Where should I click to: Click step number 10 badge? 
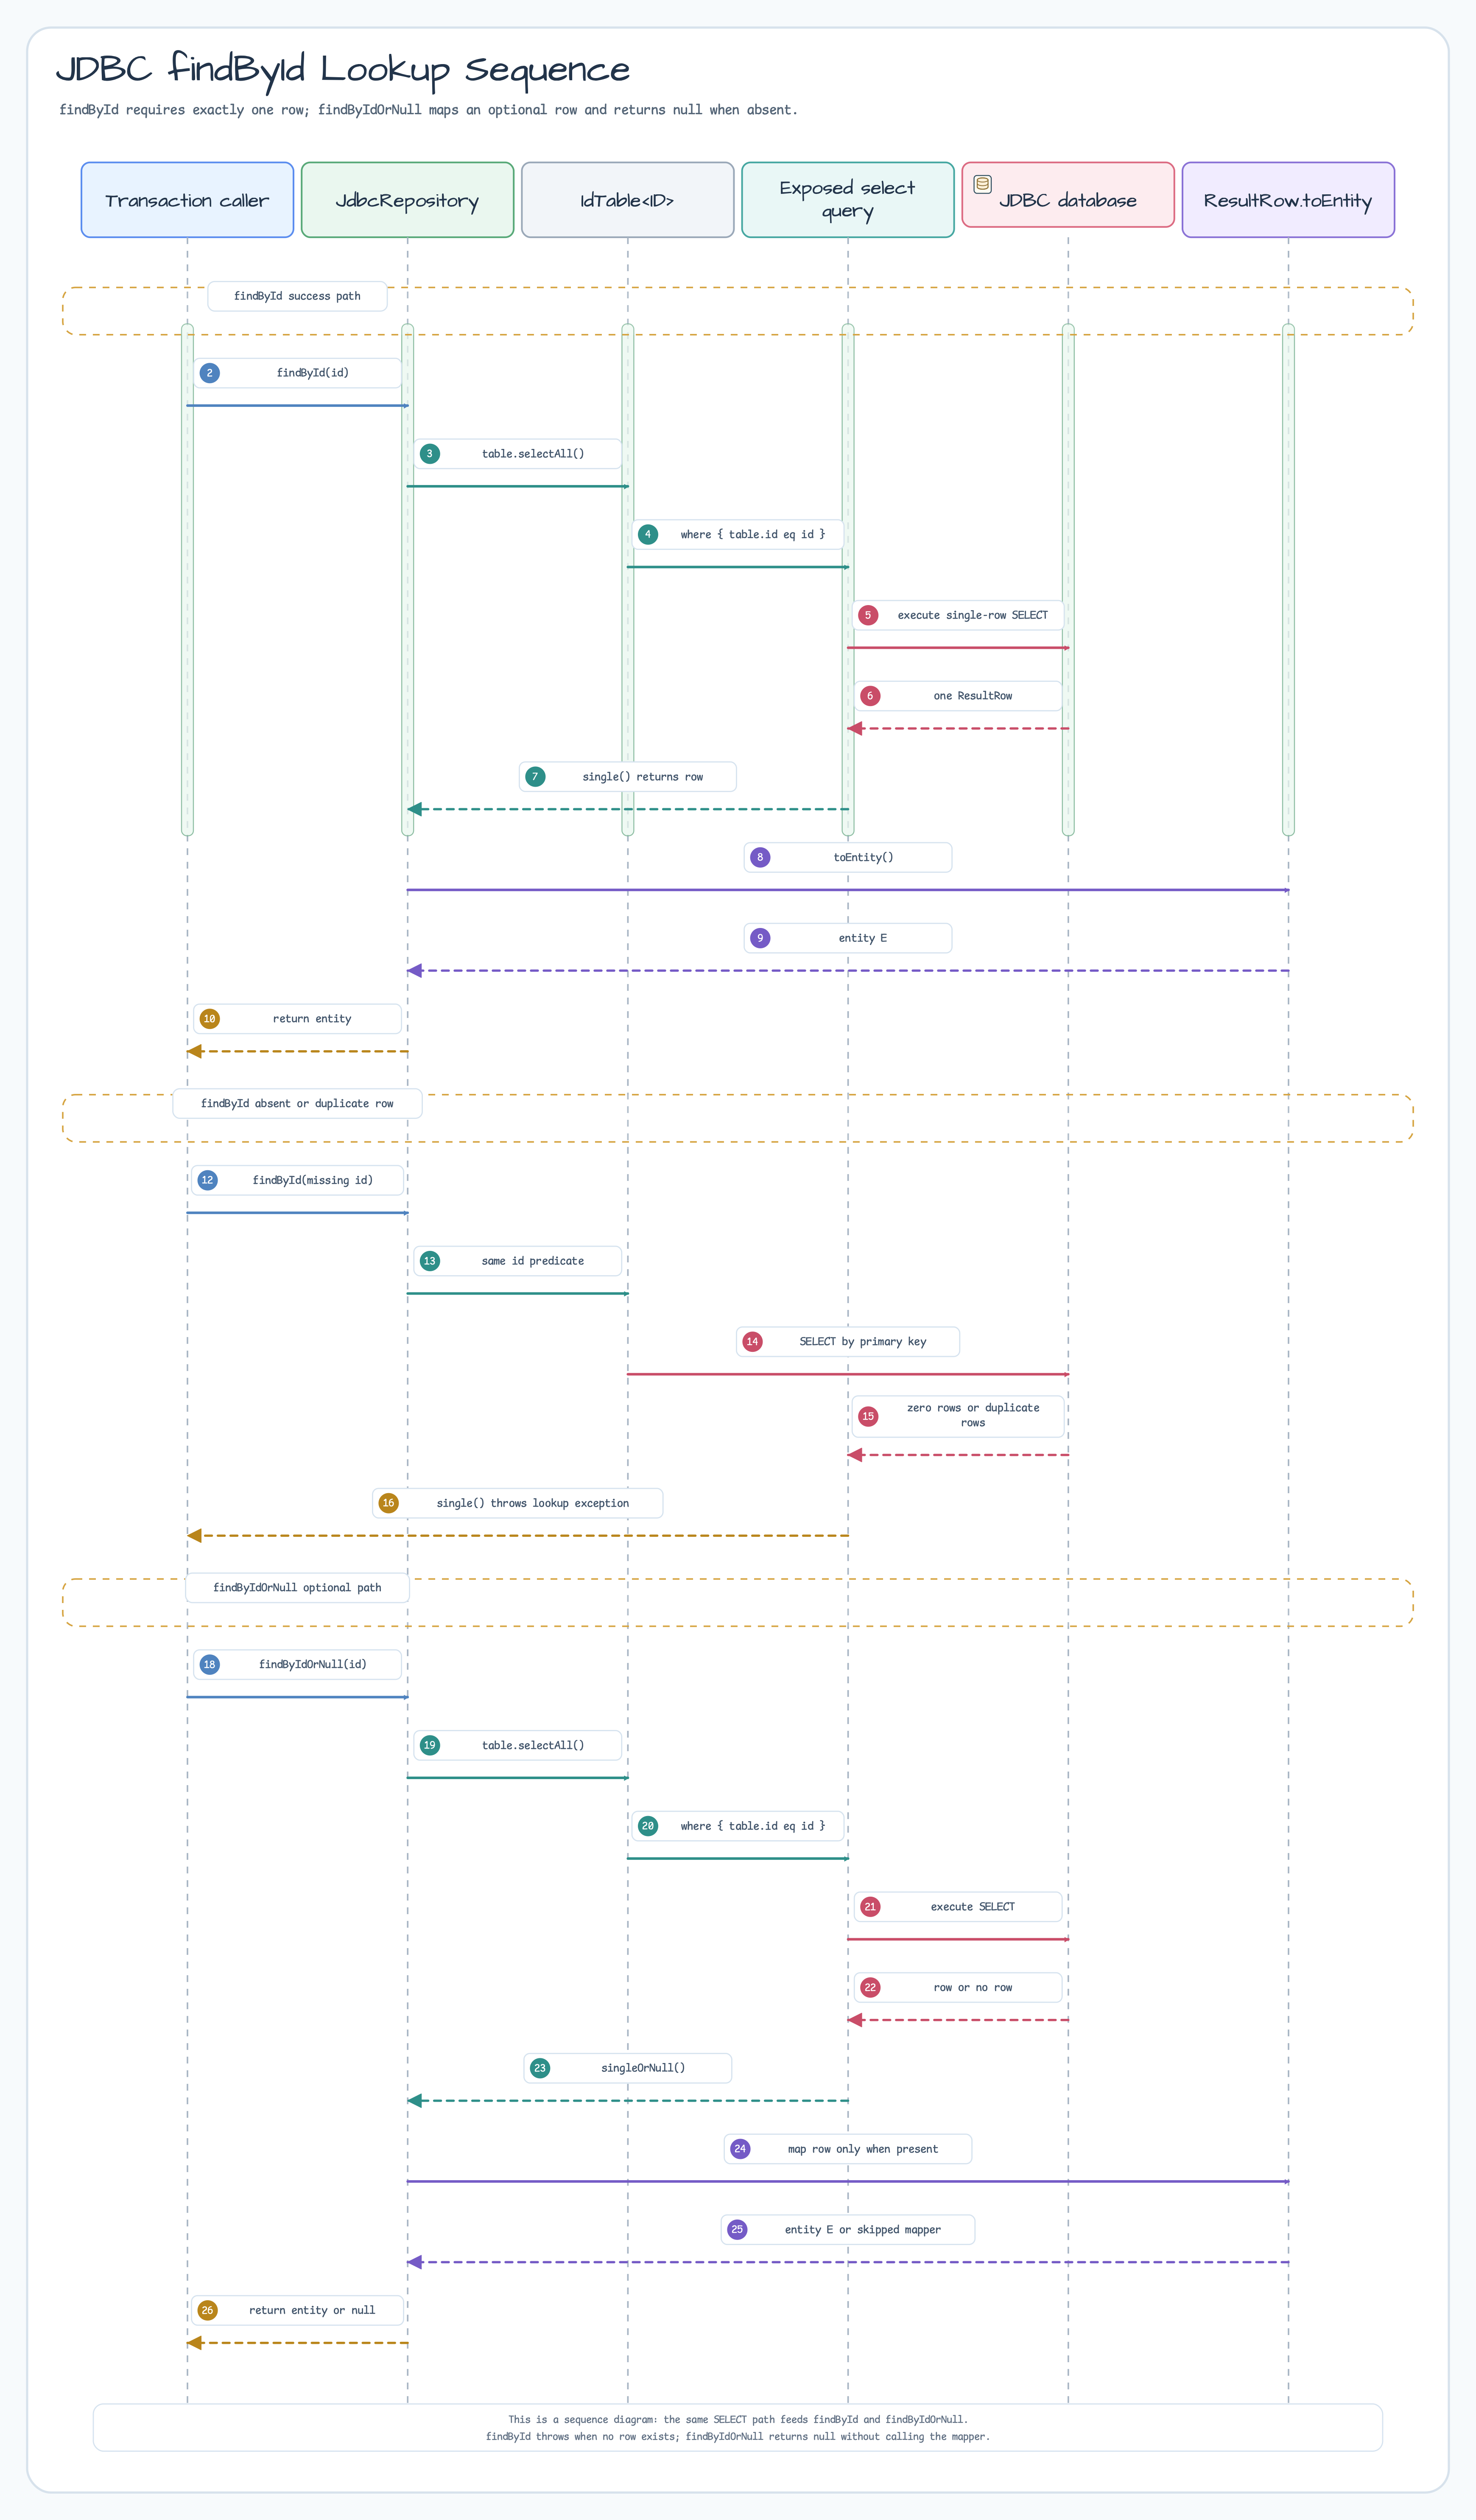tap(210, 1019)
